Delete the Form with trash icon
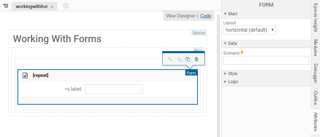The image size is (320, 137). [x=196, y=59]
